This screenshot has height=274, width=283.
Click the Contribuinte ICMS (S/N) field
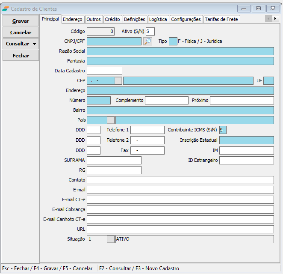[x=223, y=130]
